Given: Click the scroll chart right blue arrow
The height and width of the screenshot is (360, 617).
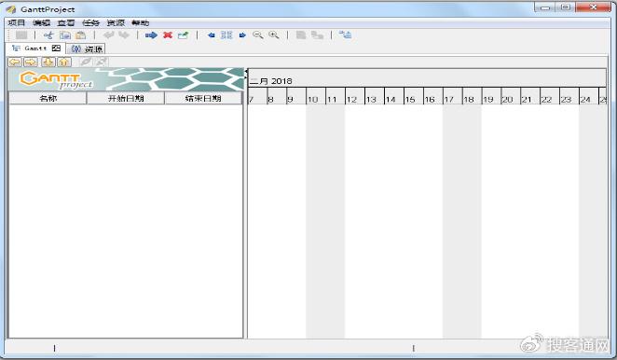Looking at the screenshot, I should tap(242, 35).
